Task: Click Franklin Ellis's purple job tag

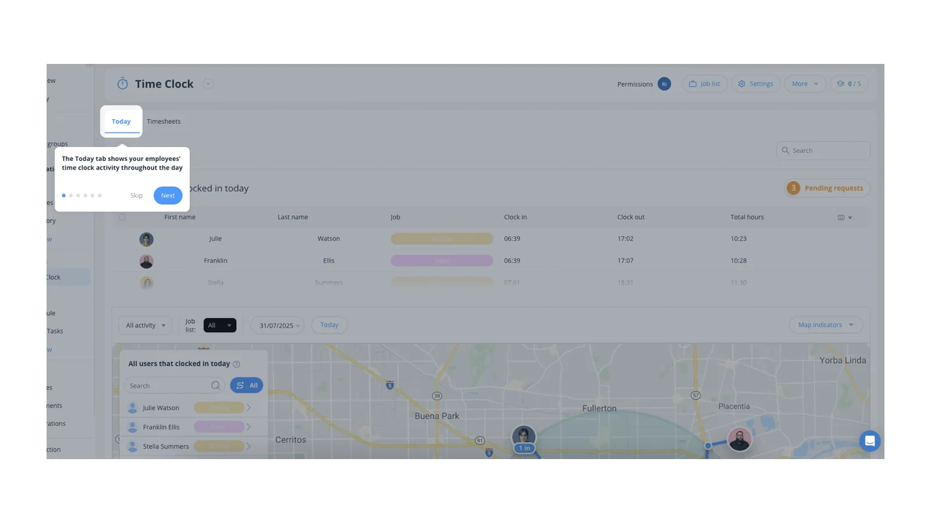Action: (x=442, y=261)
